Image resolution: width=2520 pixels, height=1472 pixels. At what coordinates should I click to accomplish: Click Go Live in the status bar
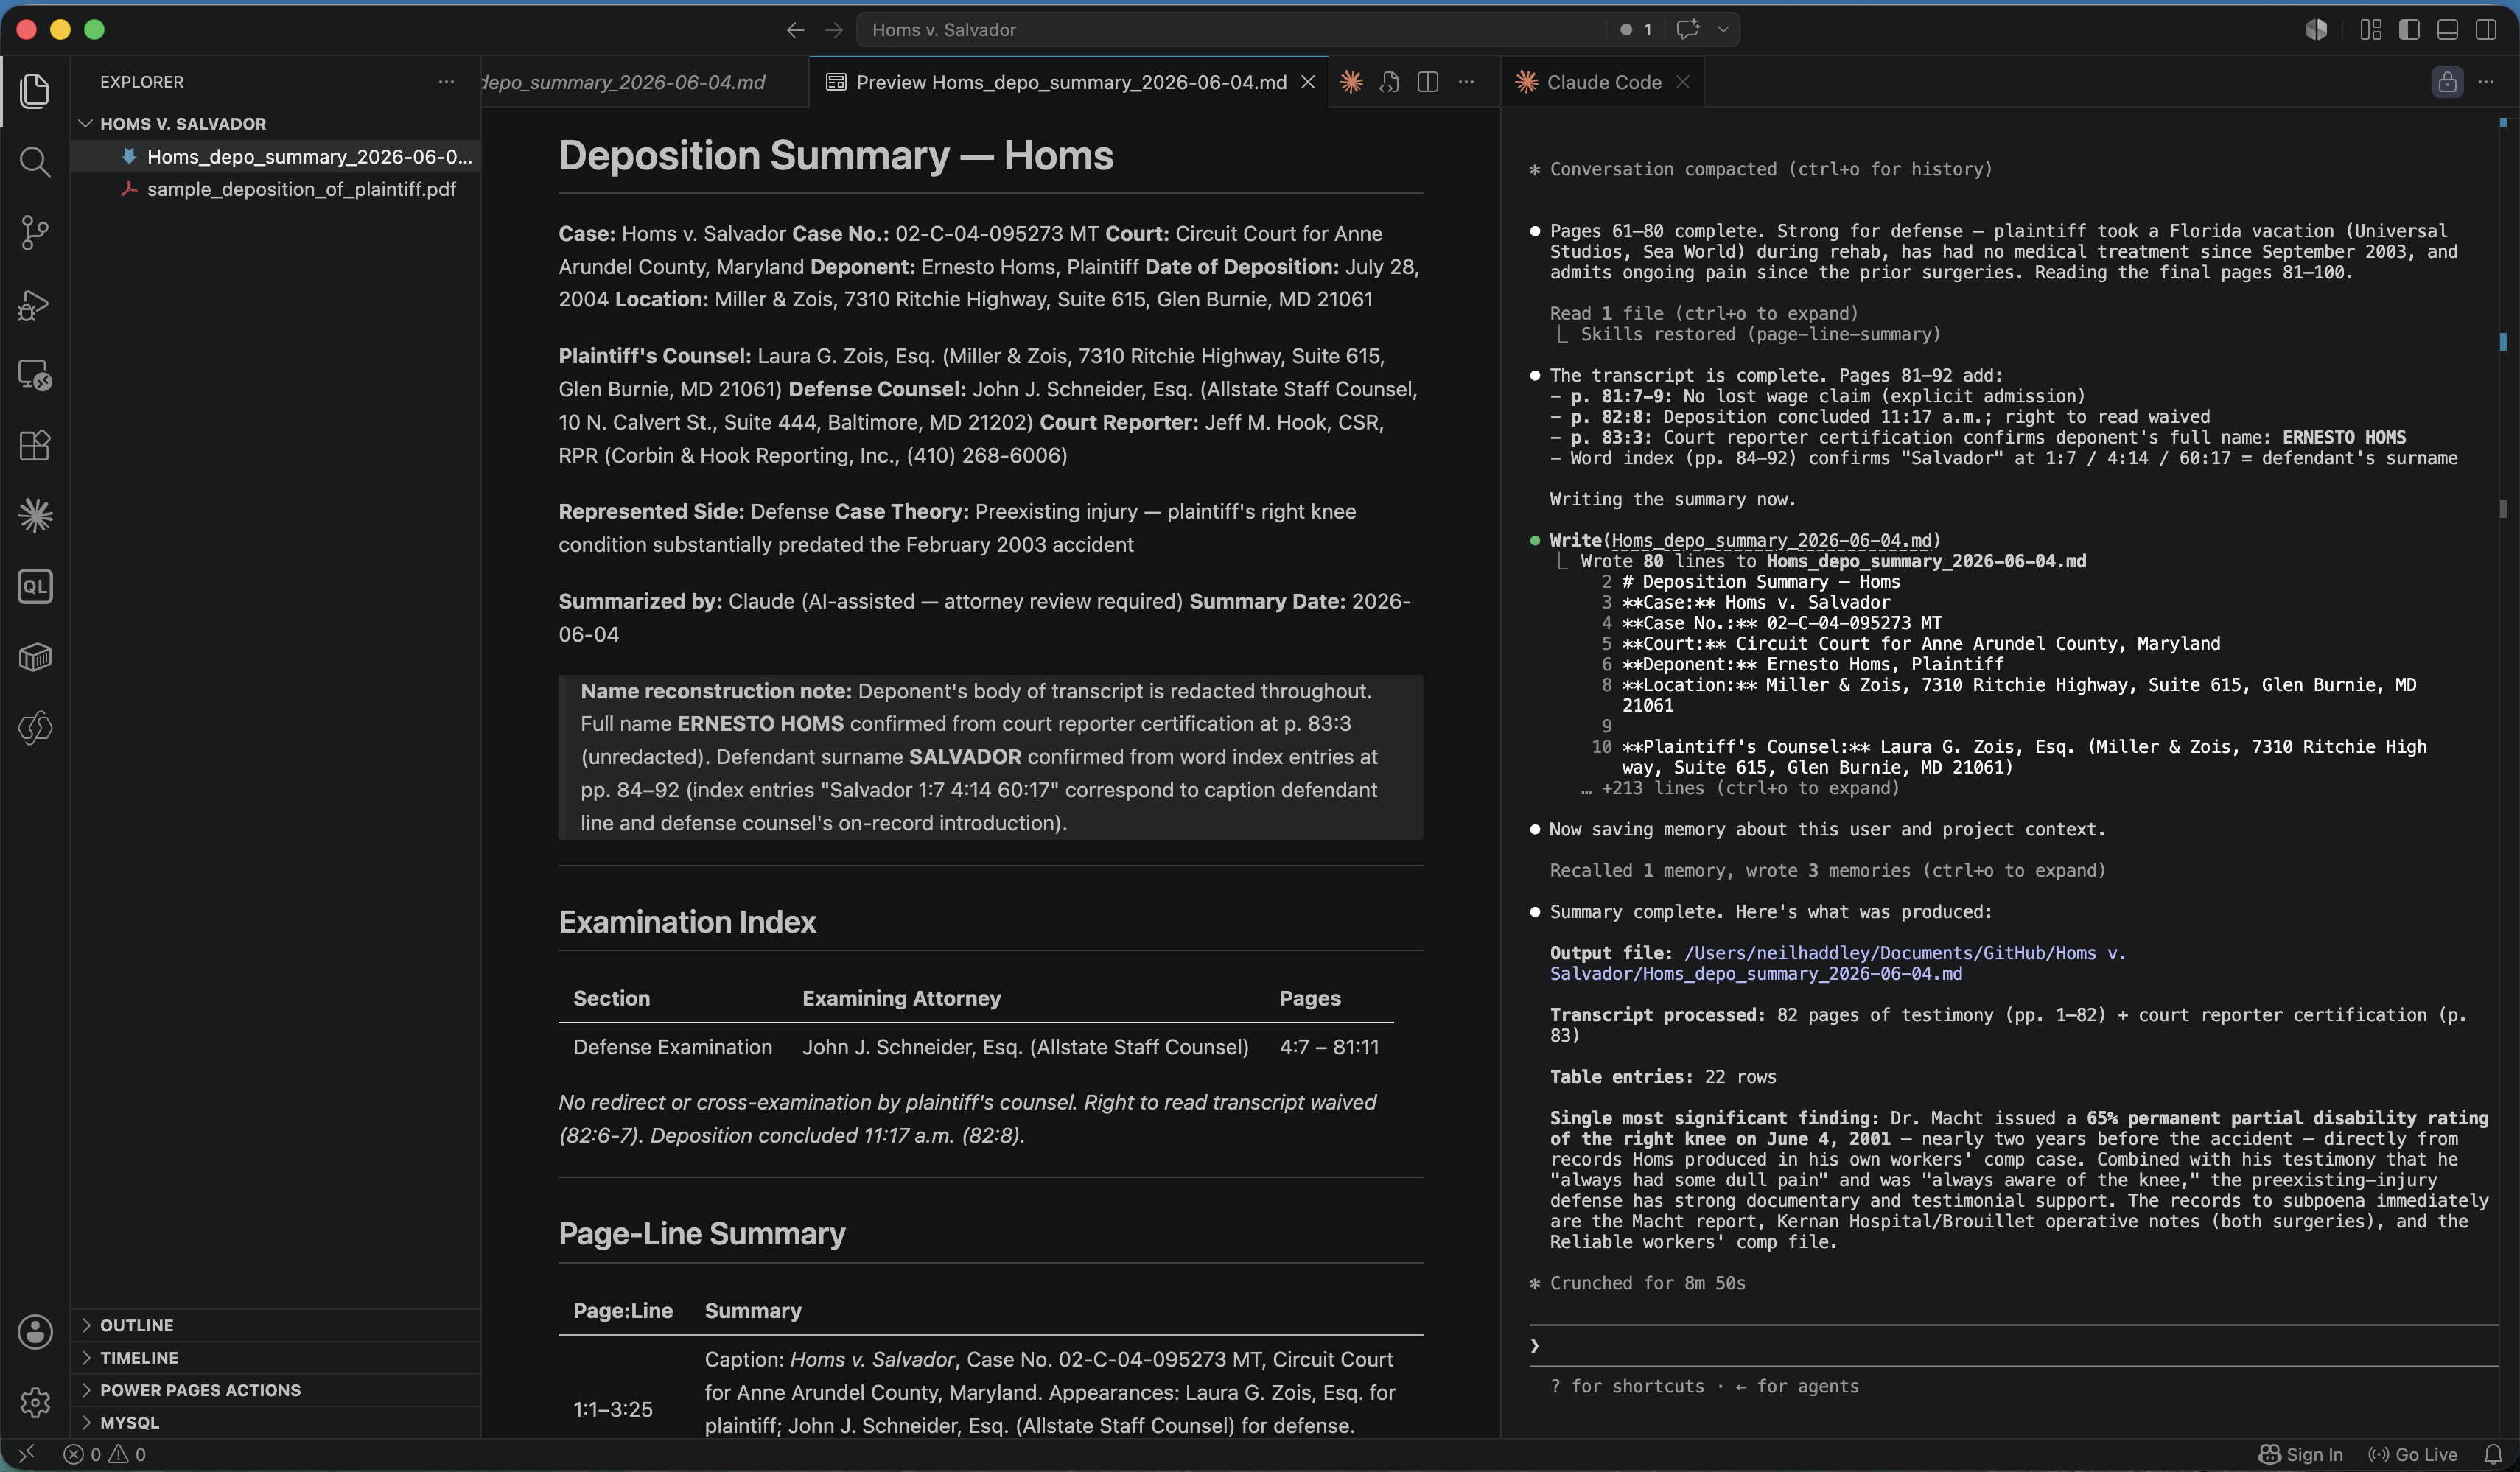(x=2412, y=1454)
